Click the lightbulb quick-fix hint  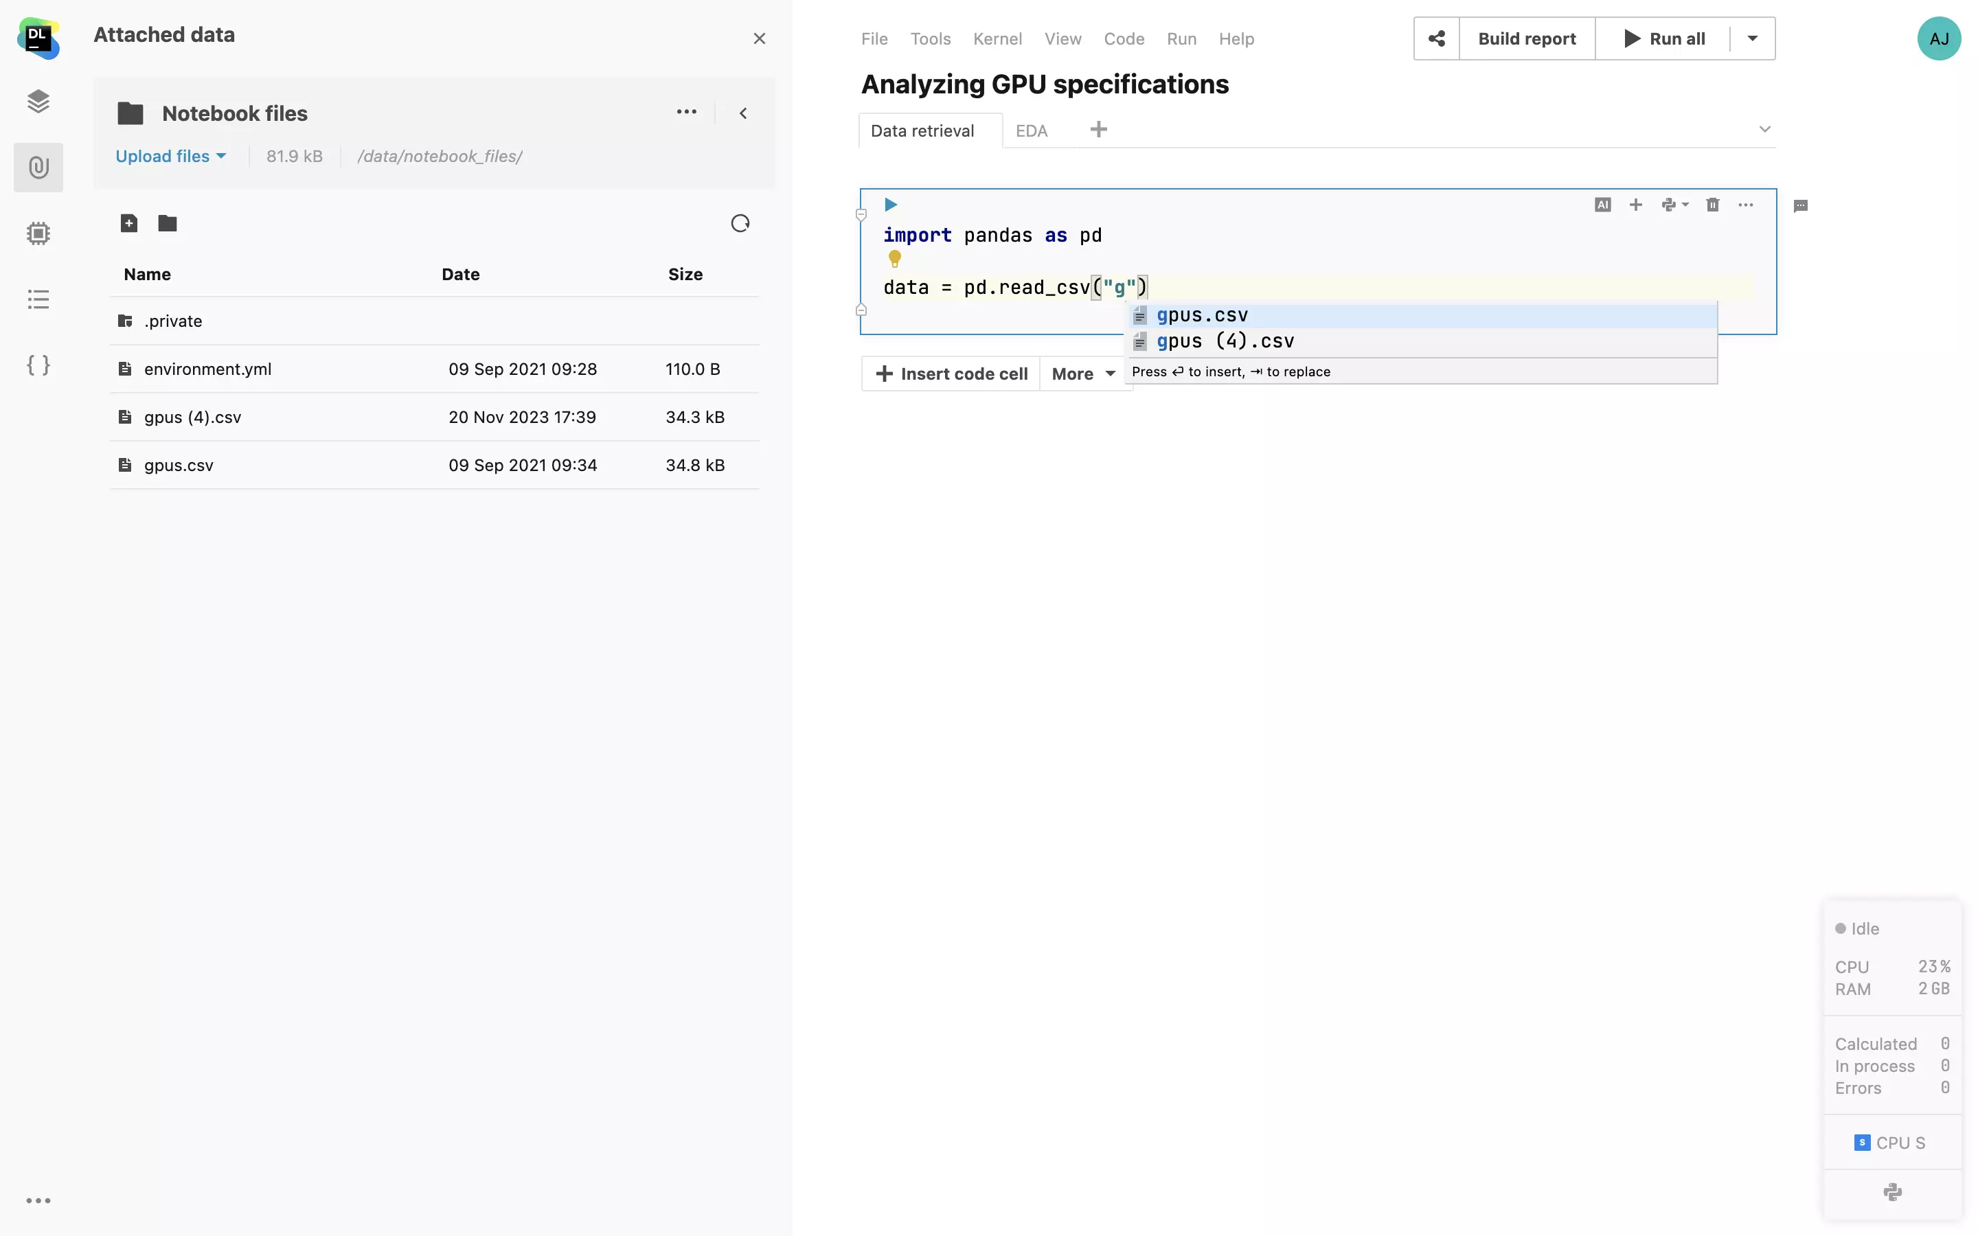(894, 259)
